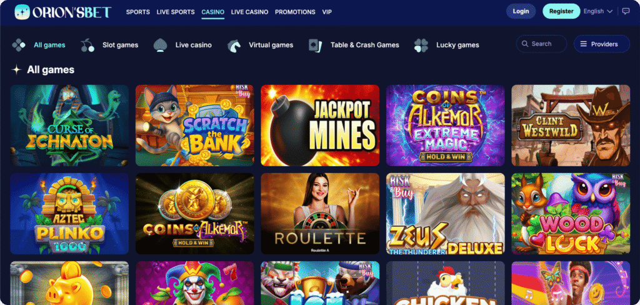Expand the English language dropdown

[598, 11]
